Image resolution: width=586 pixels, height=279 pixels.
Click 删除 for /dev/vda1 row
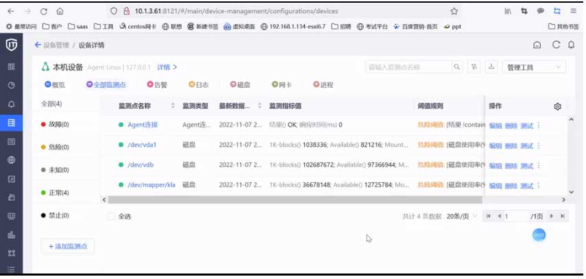(511, 146)
